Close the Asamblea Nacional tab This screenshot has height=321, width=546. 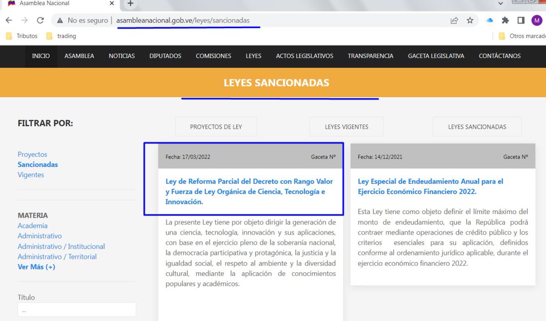[112, 4]
